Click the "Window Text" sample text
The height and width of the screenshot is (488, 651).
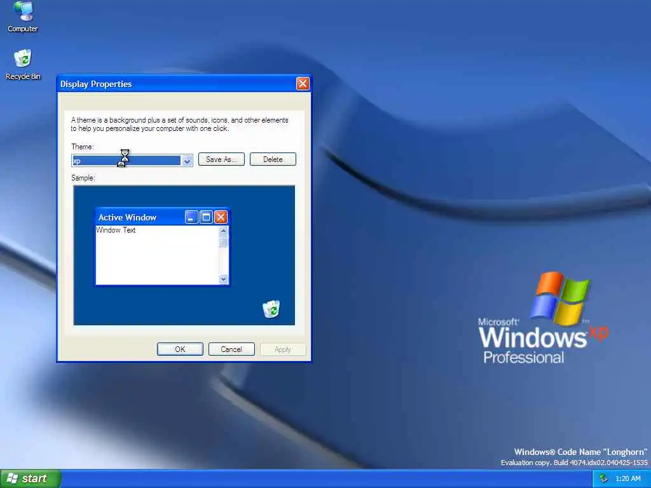point(116,230)
